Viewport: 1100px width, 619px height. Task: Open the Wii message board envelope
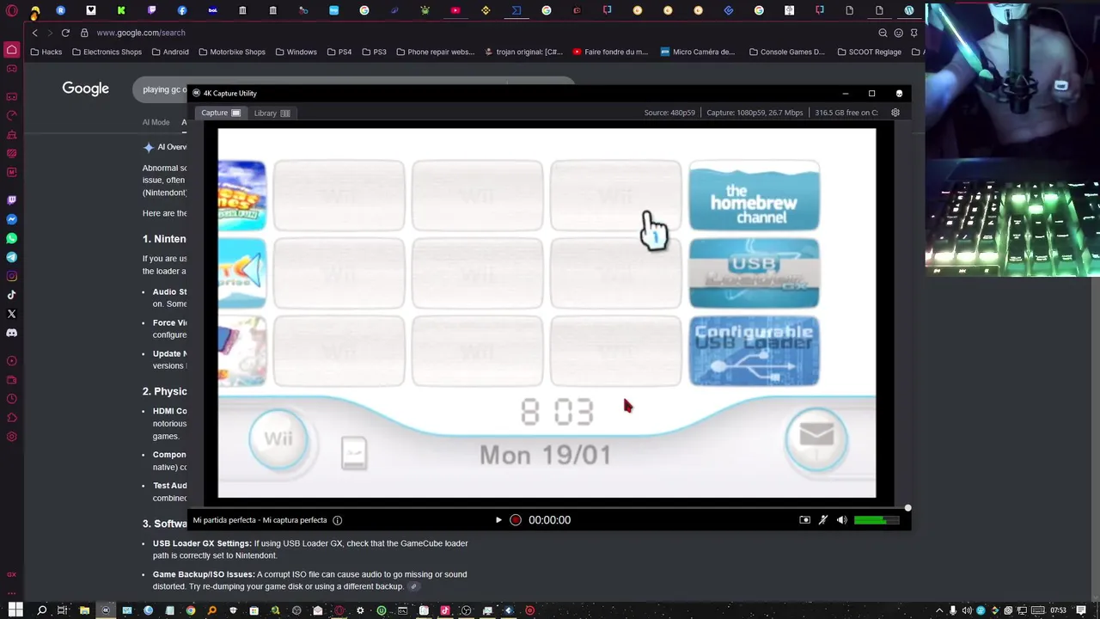tap(816, 438)
